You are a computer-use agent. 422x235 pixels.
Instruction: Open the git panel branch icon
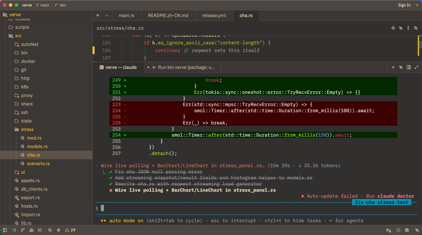pyautogui.click(x=23, y=230)
